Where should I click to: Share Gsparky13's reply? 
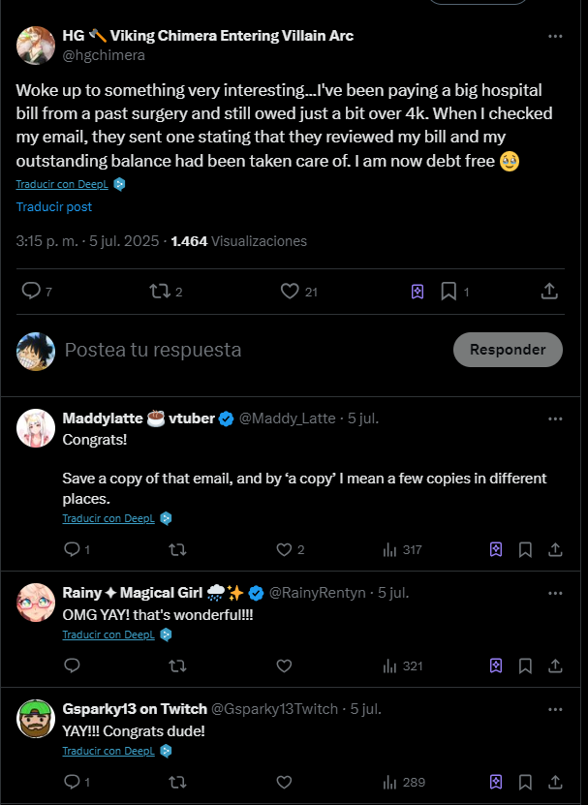click(555, 782)
